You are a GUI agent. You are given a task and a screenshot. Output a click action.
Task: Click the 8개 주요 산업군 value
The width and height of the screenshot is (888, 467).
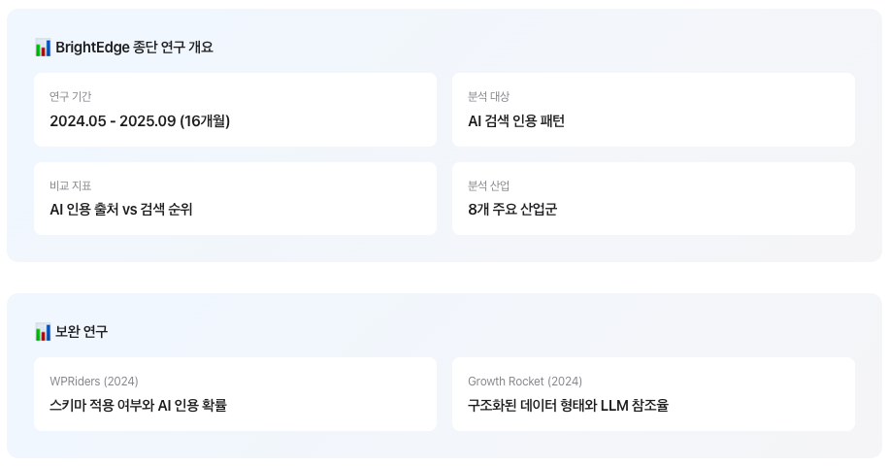[x=512, y=210]
